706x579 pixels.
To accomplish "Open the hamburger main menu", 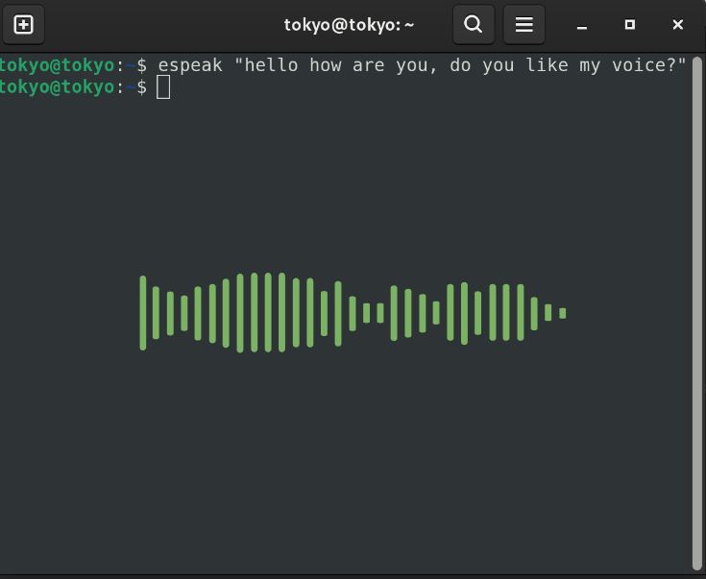I will 523,25.
